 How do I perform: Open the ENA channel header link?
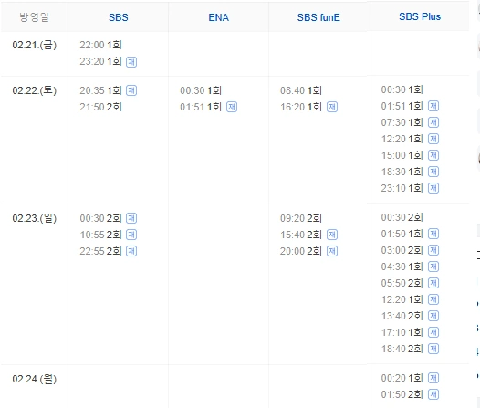tap(219, 17)
